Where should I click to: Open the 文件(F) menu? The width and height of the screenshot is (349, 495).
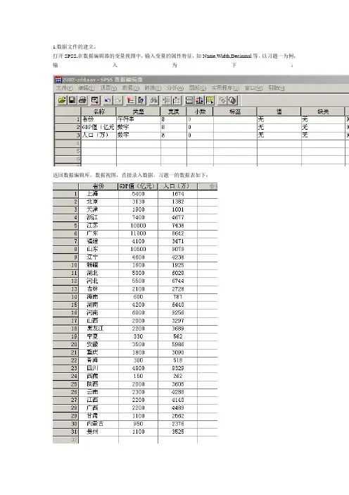click(x=65, y=88)
